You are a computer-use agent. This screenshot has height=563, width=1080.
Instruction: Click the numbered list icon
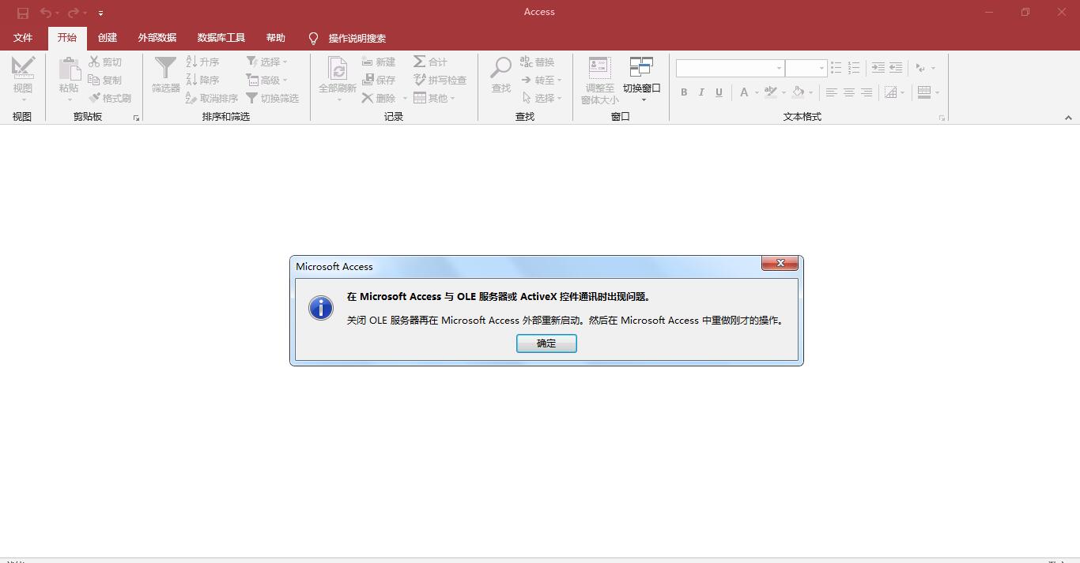point(854,68)
